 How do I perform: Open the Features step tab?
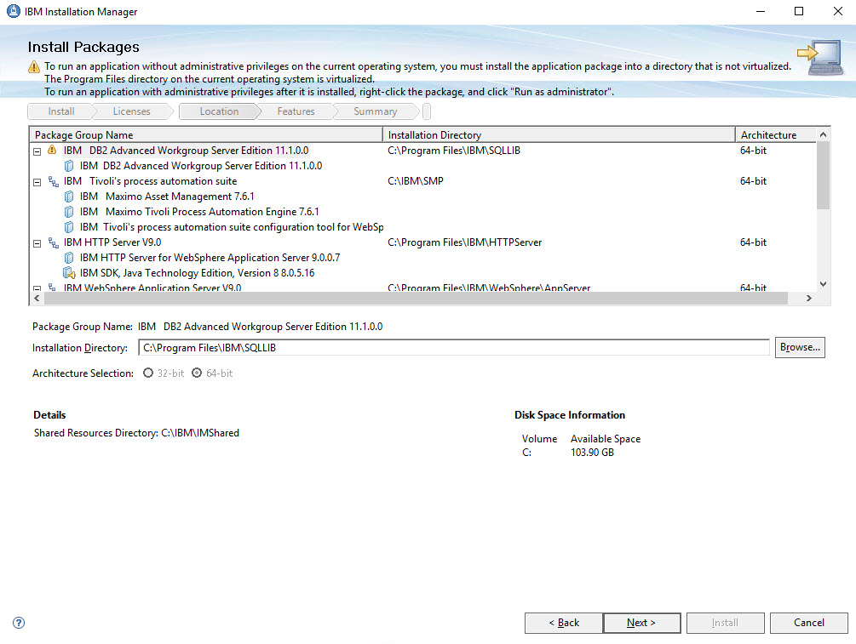(295, 111)
